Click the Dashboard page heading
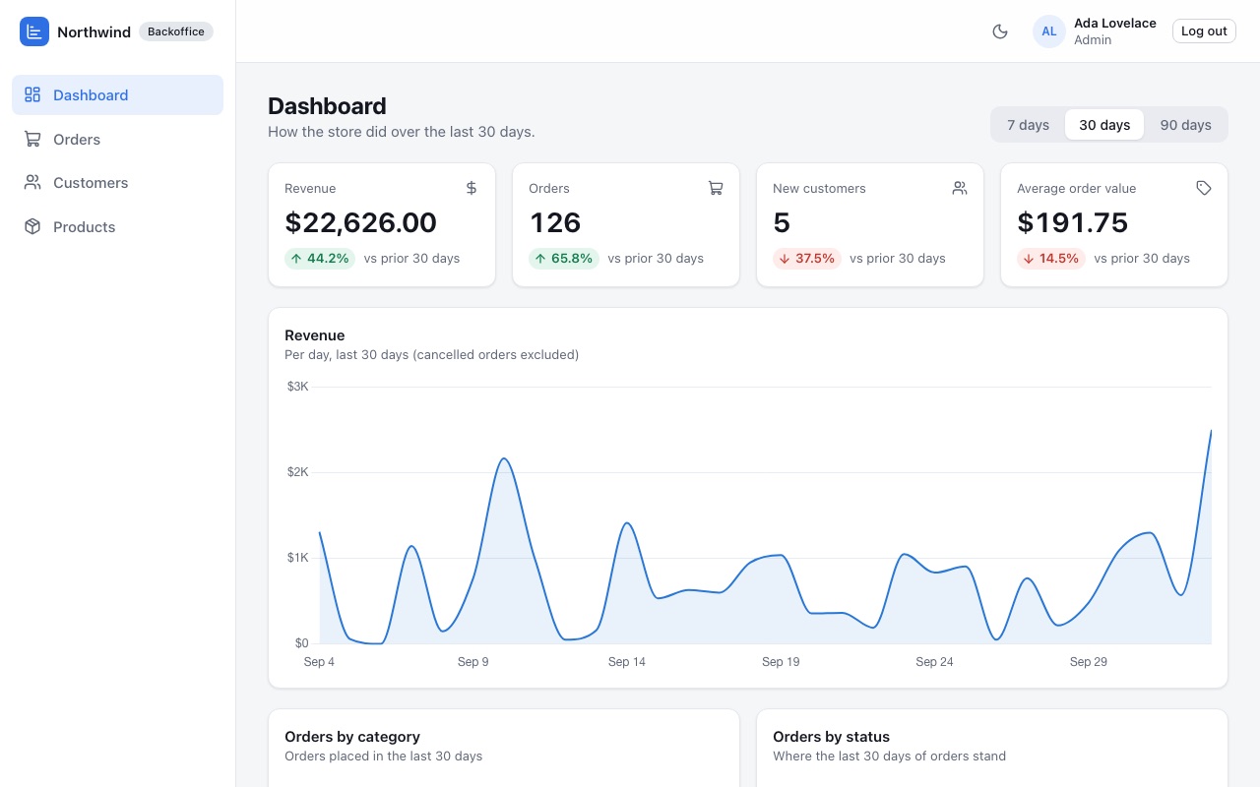The height and width of the screenshot is (787, 1260). point(327,106)
